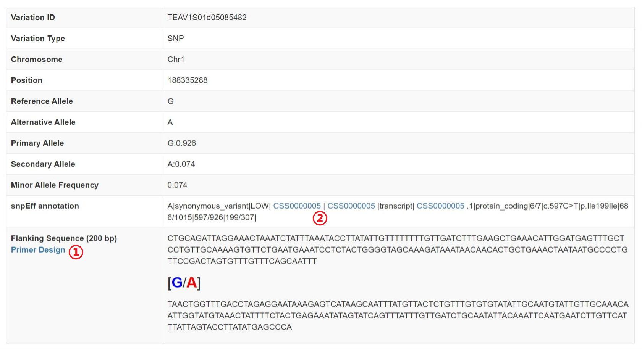Select the red A allele in [G/A]

191,283
